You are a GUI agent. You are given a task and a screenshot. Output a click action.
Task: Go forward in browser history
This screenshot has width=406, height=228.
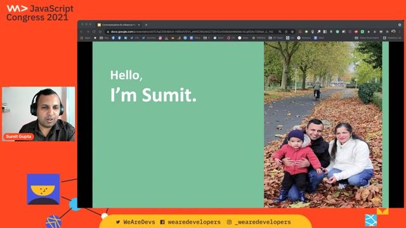click(88, 32)
